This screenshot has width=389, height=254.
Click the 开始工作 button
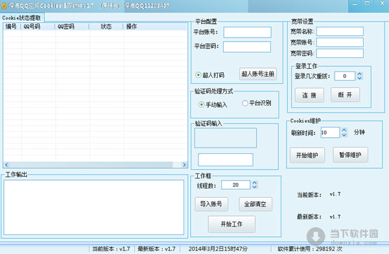[x=231, y=224]
